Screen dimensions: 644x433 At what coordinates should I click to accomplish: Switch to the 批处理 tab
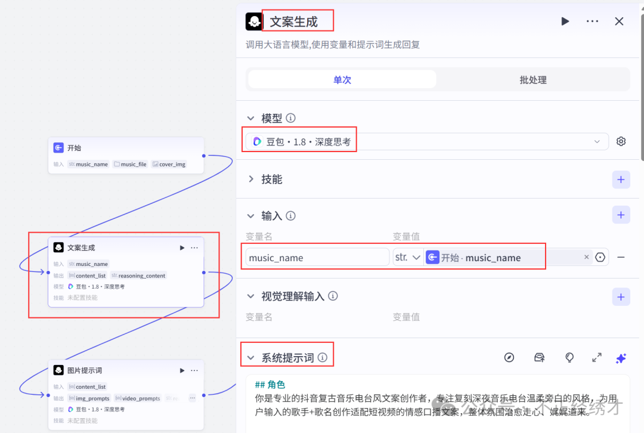[x=532, y=79]
